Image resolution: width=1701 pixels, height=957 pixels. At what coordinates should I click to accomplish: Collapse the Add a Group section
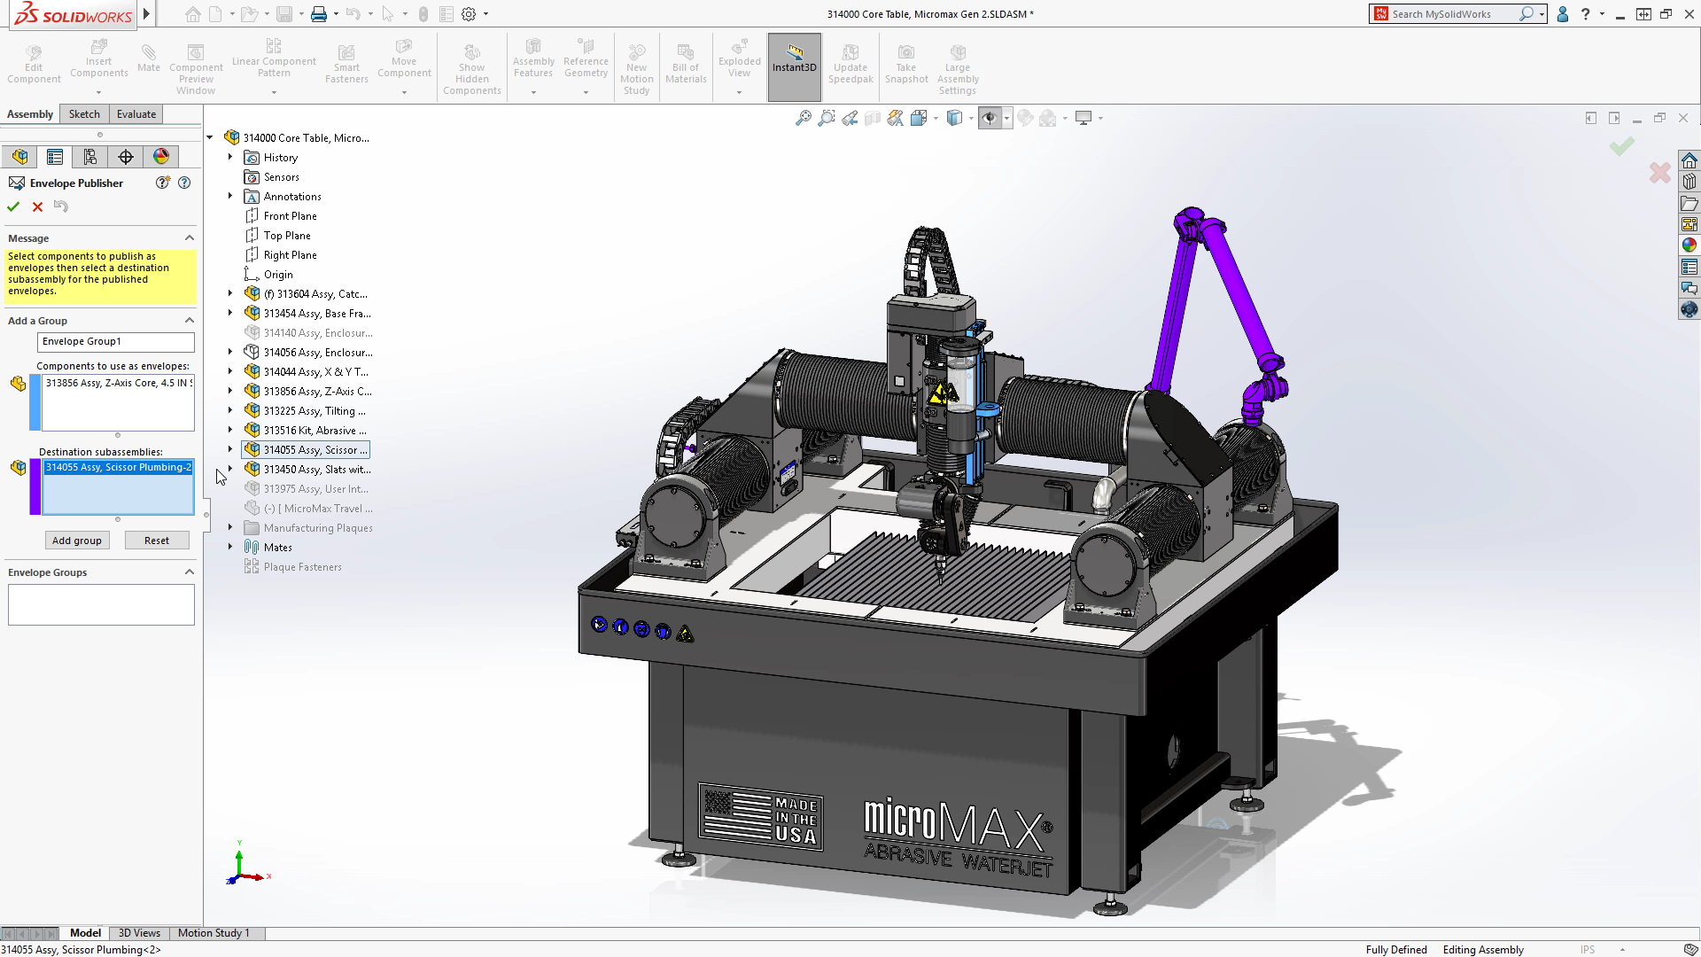pos(189,321)
